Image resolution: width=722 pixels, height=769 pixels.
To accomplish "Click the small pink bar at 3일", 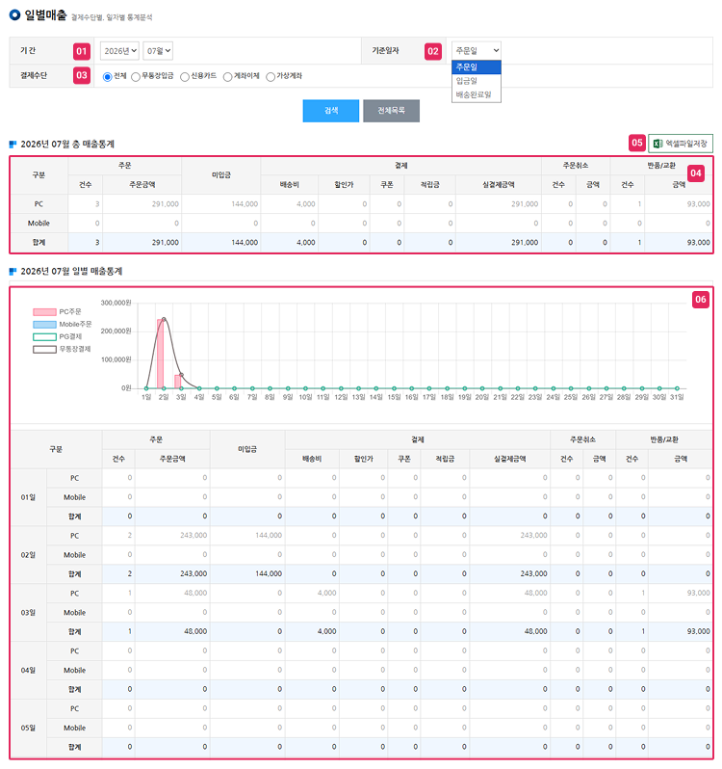I will coord(178,382).
